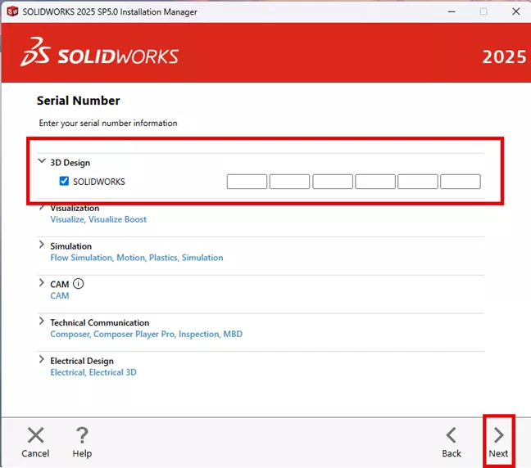The height and width of the screenshot is (468, 531).
Task: Expand the Visualization section
Action: tap(42, 207)
